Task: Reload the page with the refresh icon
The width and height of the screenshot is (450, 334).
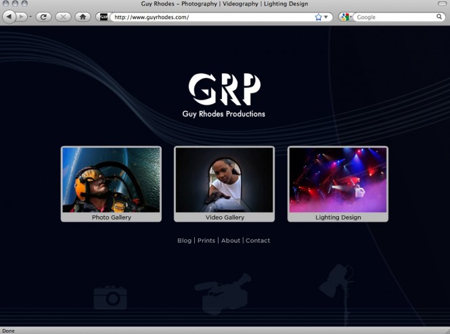Action: (x=44, y=16)
